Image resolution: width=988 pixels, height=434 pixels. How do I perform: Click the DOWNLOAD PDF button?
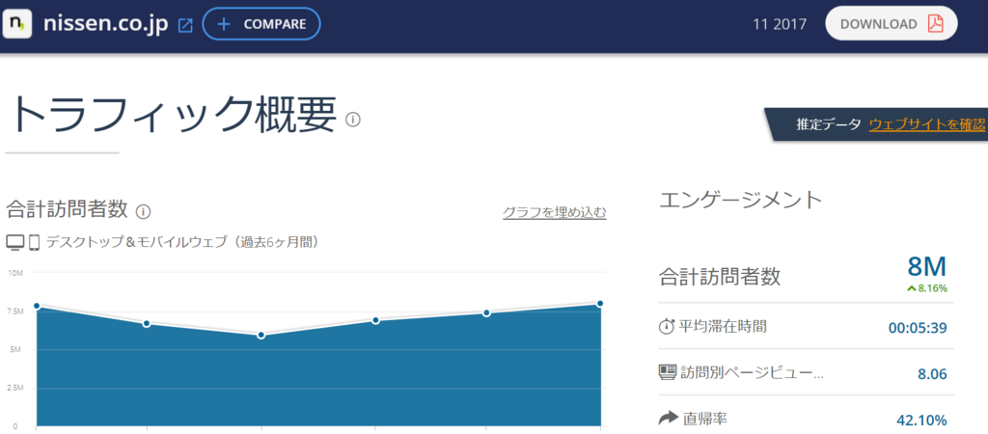891,24
